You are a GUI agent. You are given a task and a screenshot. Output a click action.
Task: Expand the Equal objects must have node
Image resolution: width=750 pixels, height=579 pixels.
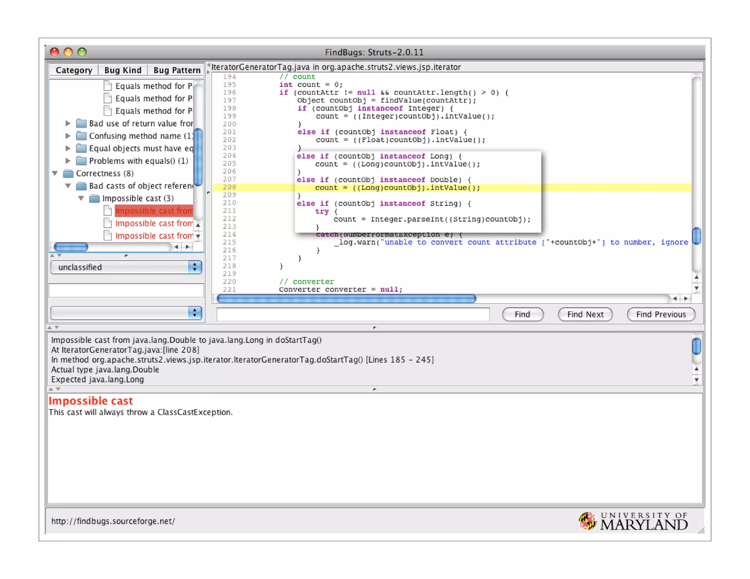pos(68,148)
